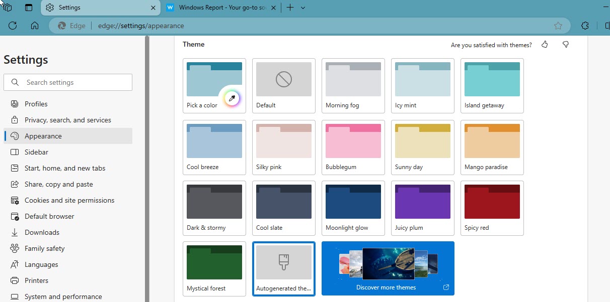Choose the Default theme tile
Viewport: 610px width, 302px height.
[x=284, y=86]
